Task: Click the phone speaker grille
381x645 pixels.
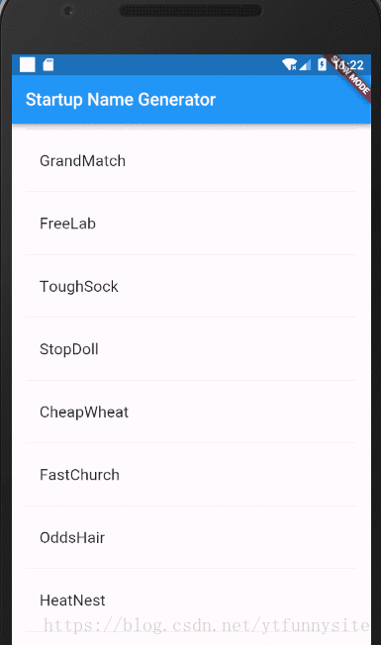Action: [x=190, y=11]
